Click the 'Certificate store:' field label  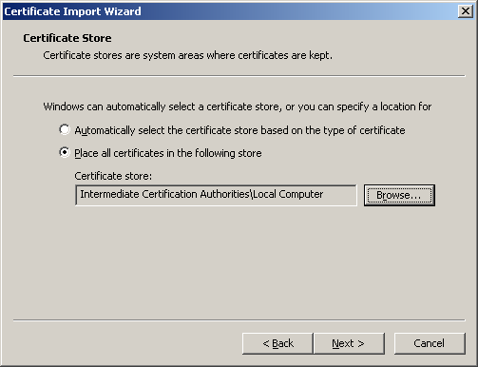113,176
